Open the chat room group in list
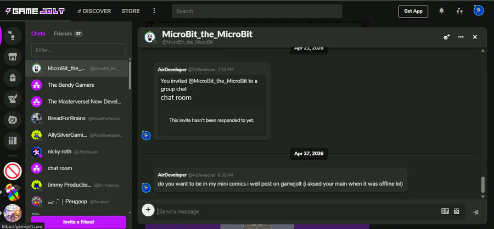Image resolution: width=494 pixels, height=229 pixels. (x=77, y=168)
